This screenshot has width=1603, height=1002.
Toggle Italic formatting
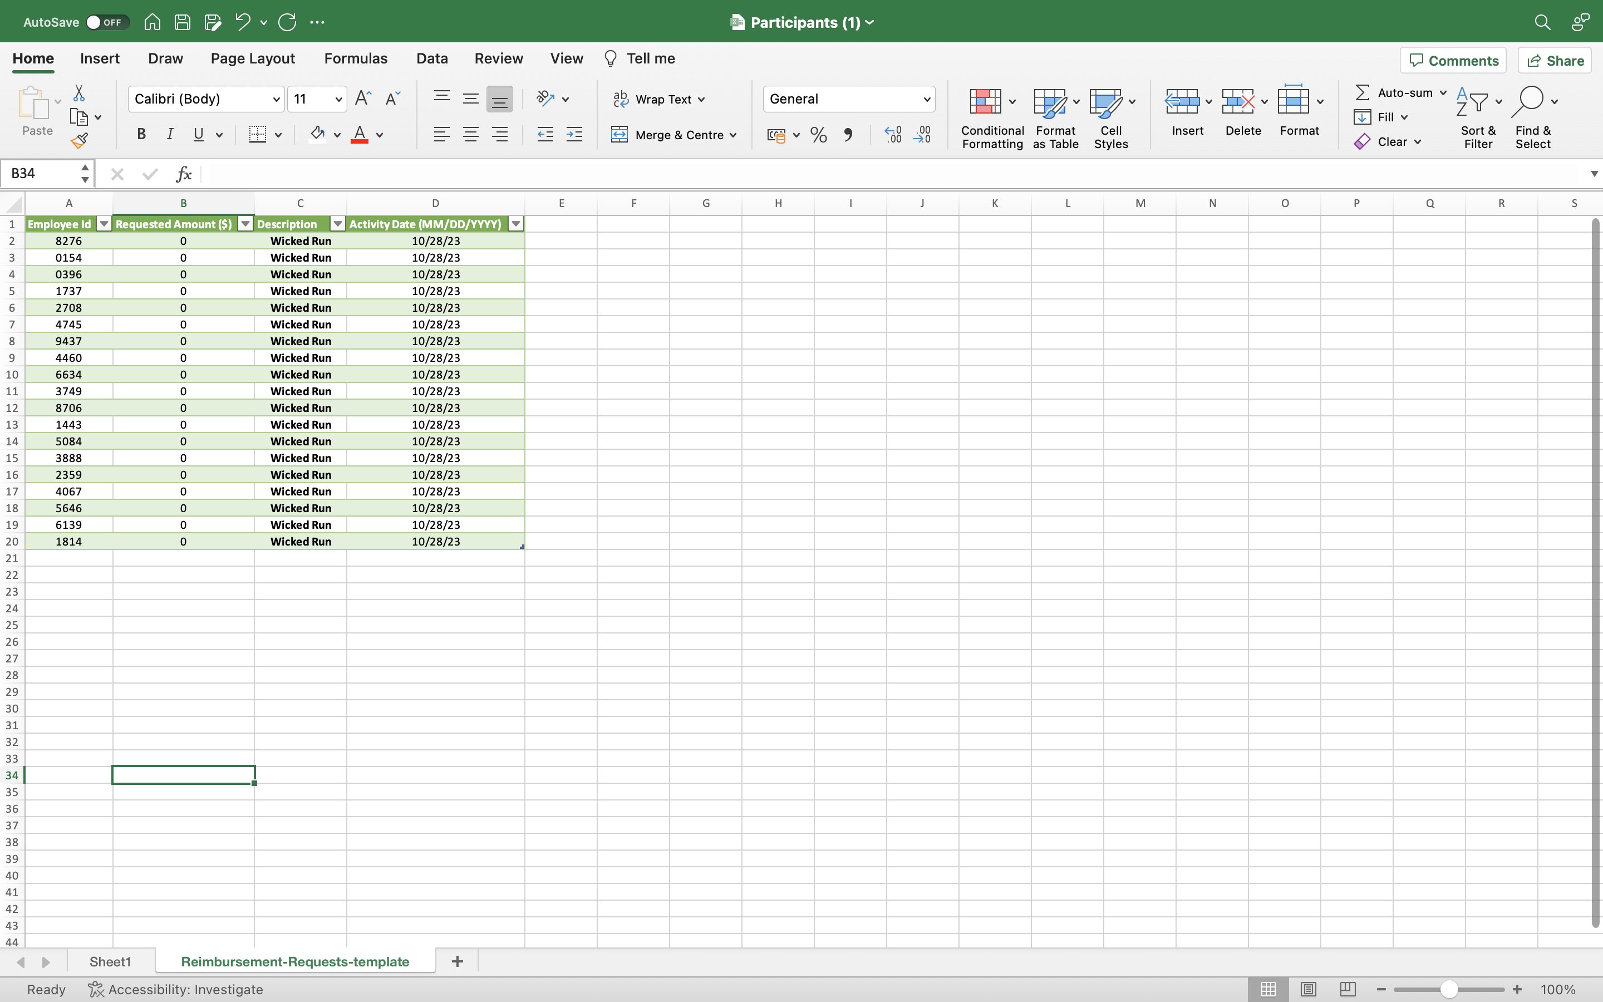(170, 135)
